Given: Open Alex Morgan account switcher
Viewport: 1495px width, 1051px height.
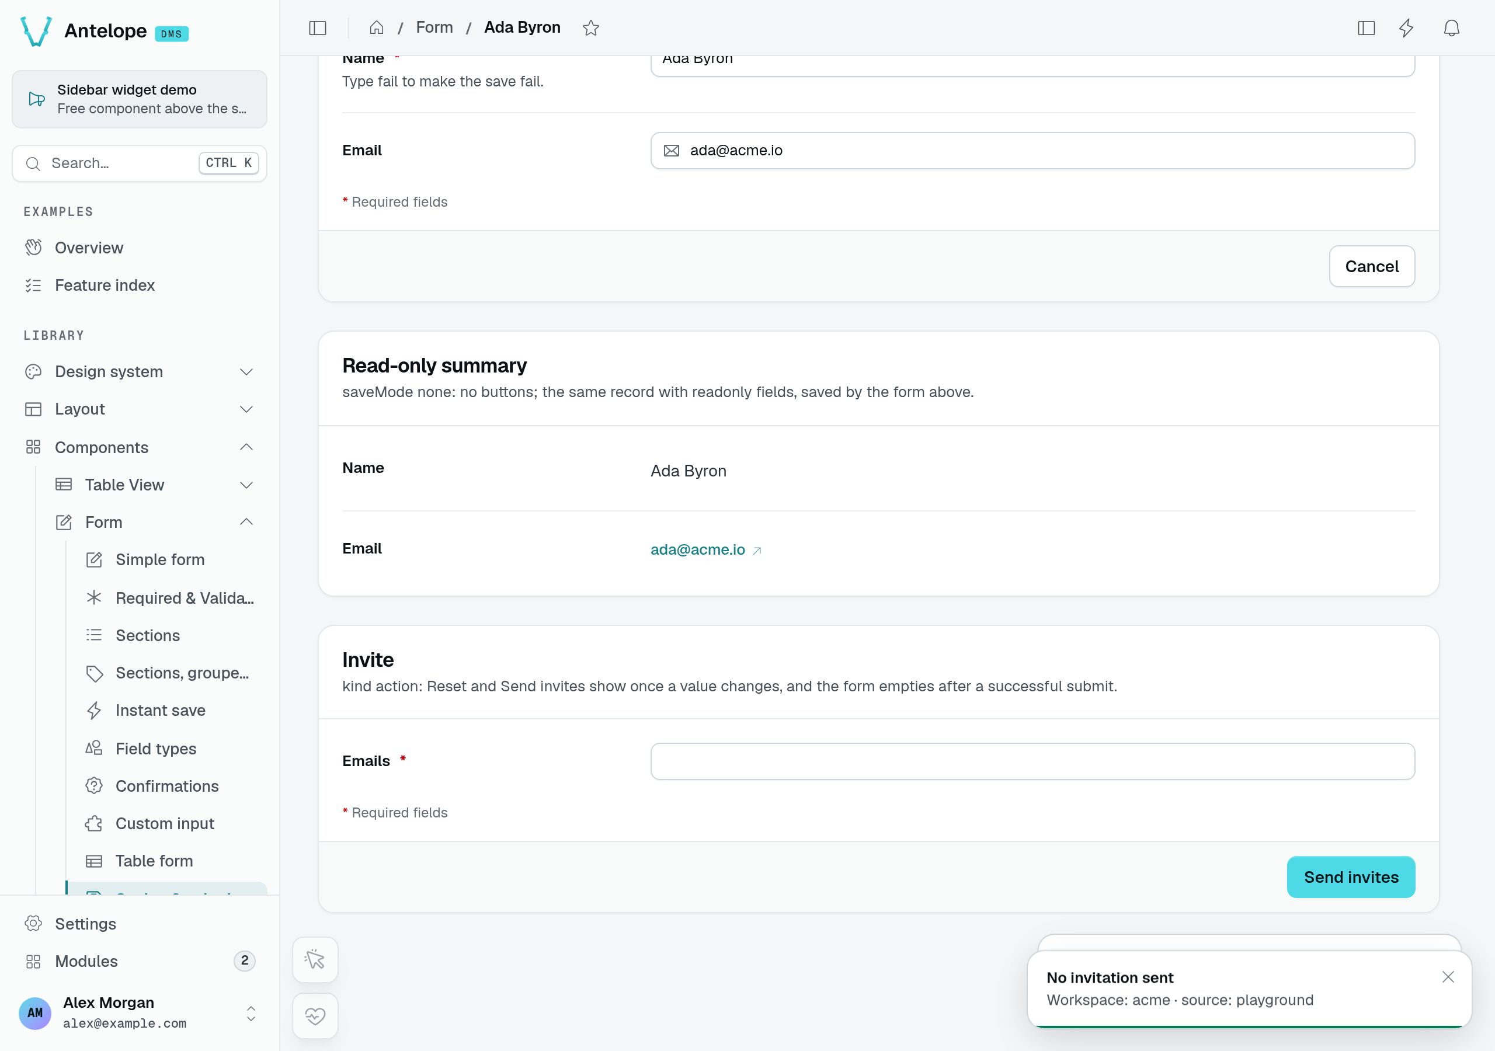Looking at the screenshot, I should 140,1012.
